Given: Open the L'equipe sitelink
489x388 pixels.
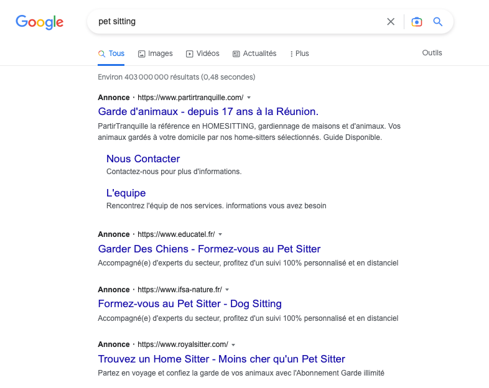Looking at the screenshot, I should pyautogui.click(x=126, y=193).
